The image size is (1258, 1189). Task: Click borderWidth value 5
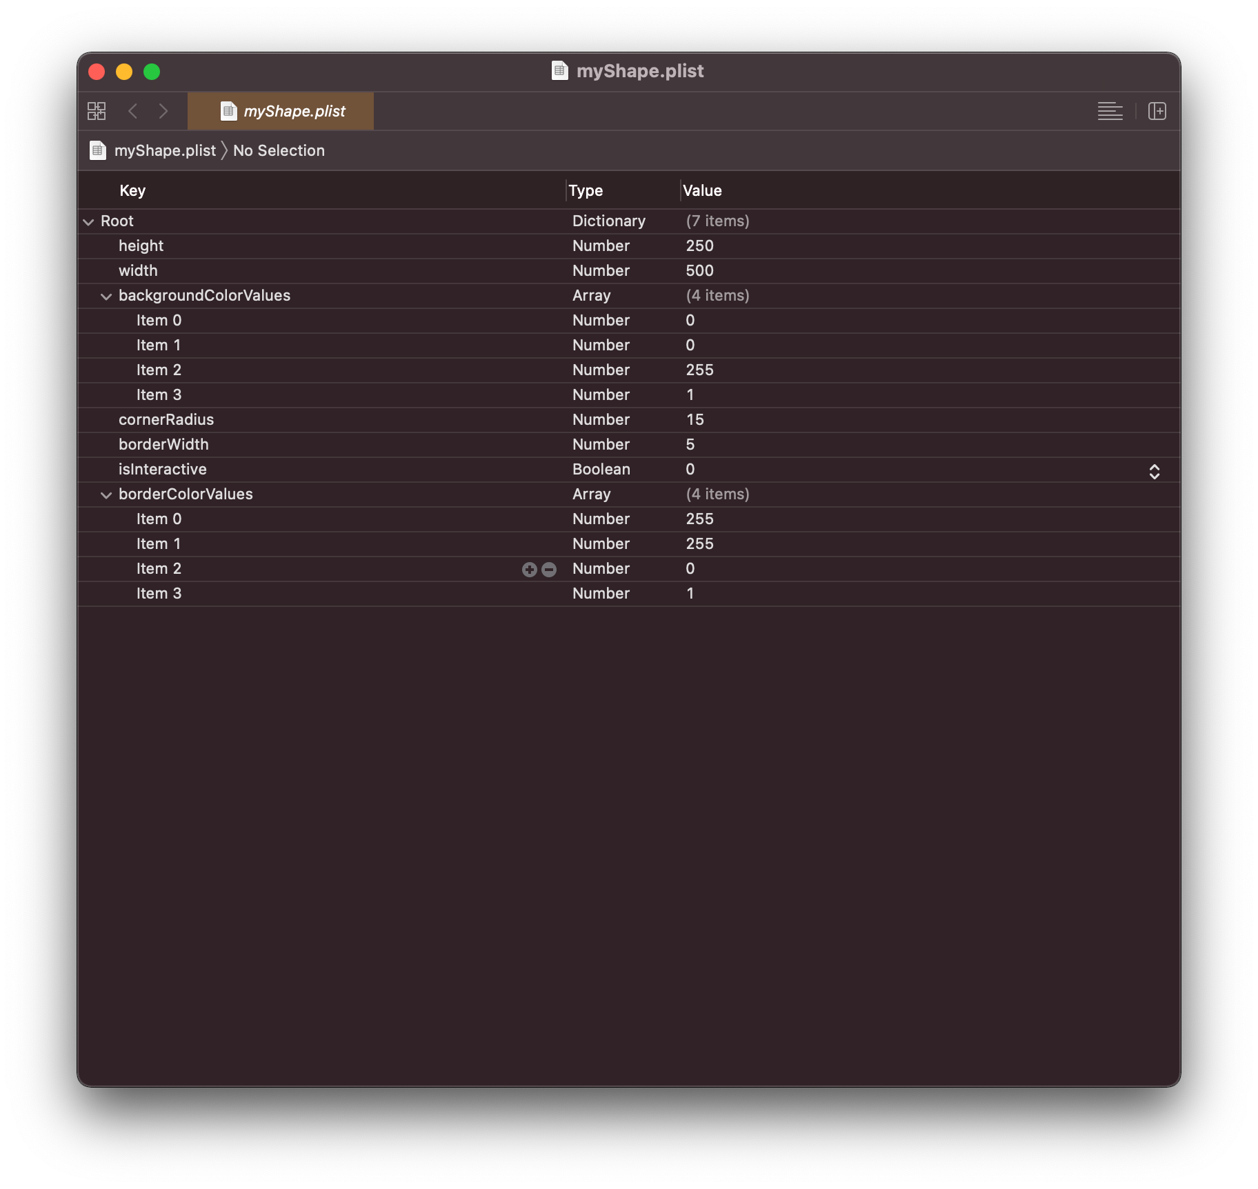(690, 444)
